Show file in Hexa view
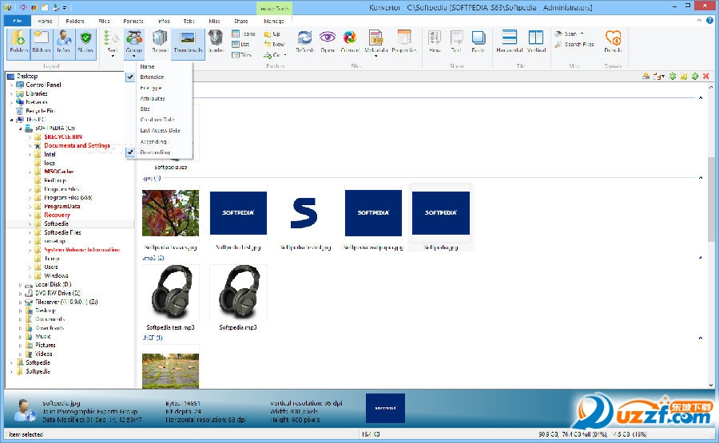The width and height of the screenshot is (719, 443). [x=435, y=42]
